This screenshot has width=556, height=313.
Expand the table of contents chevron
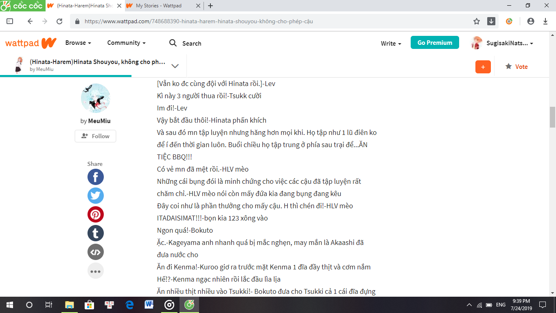tap(175, 66)
